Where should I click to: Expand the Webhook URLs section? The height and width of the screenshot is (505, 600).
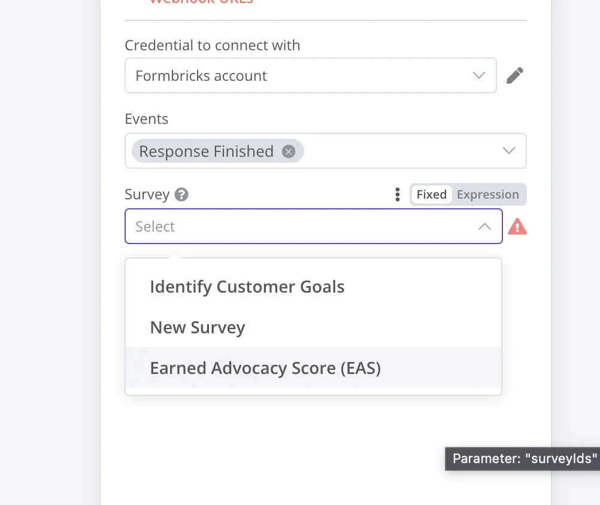click(x=201, y=2)
